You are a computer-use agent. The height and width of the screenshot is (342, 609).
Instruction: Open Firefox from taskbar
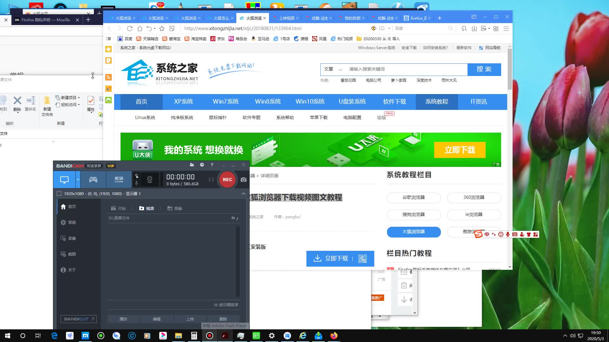(x=334, y=336)
